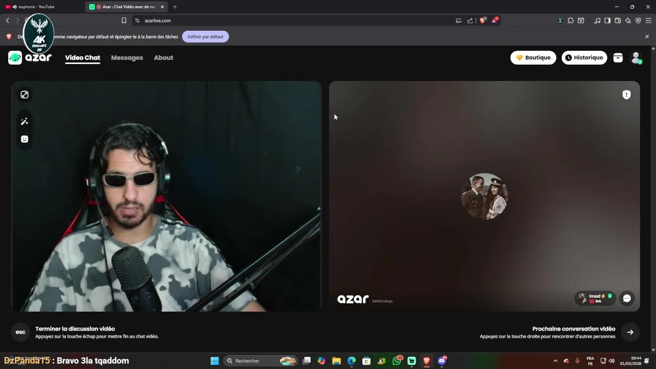The width and height of the screenshot is (656, 369).
Task: Open the Brave VPN shield icon
Action: click(638, 20)
